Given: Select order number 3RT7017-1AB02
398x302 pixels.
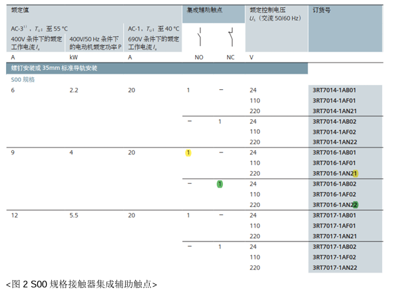Looking at the screenshot, I should pyautogui.click(x=334, y=247).
